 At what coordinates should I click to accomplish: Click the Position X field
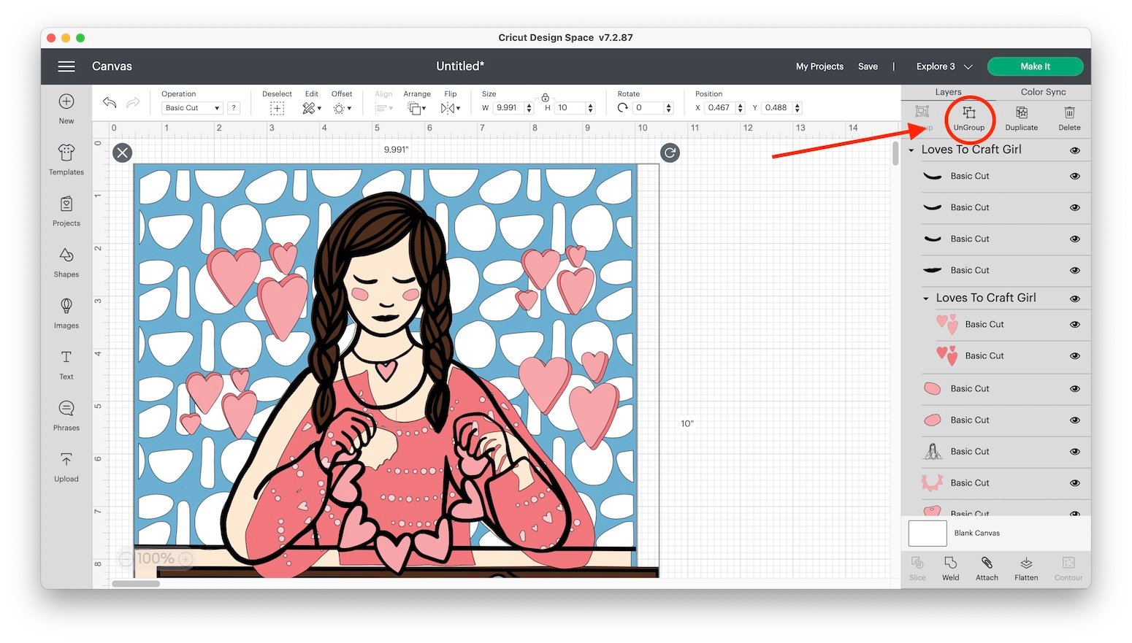click(720, 108)
